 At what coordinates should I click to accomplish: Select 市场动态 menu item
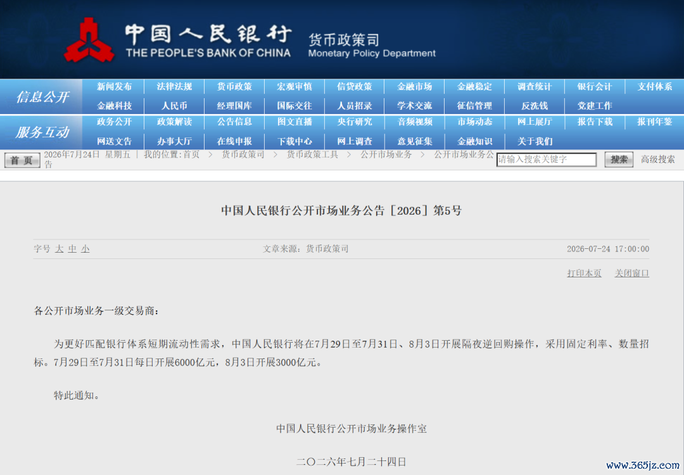[474, 122]
